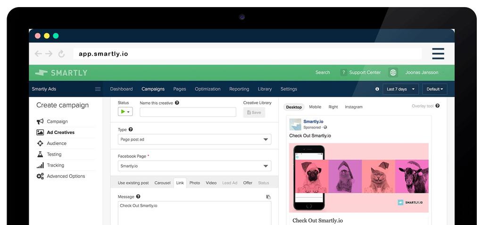
Task: Open the Facebook Page dropdown showing Smartly.io
Action: pyautogui.click(x=194, y=166)
